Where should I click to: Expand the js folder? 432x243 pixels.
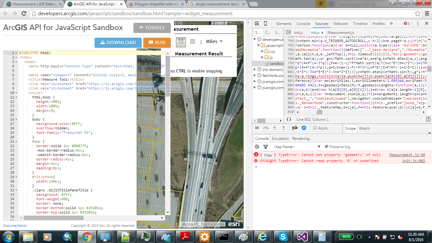(x=262, y=58)
